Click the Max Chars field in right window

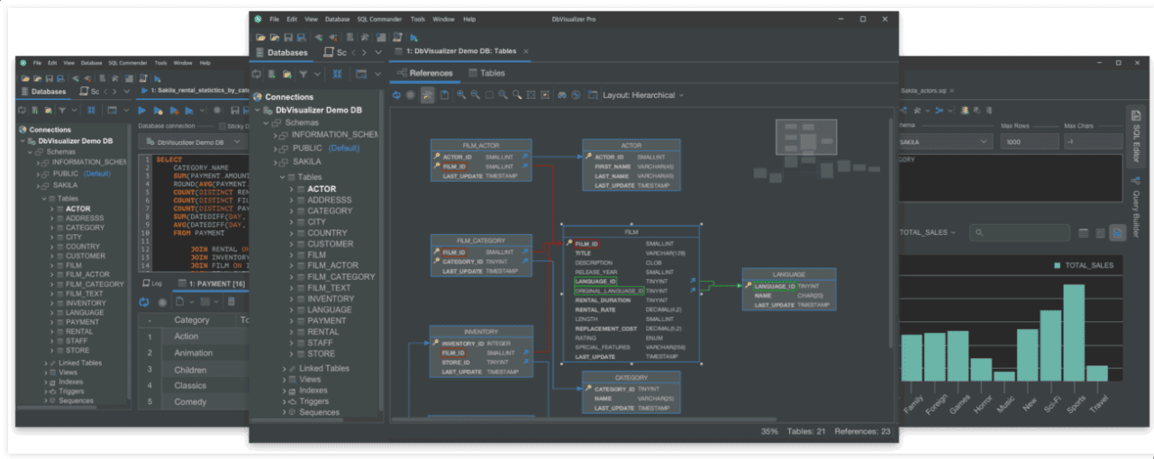1093,141
